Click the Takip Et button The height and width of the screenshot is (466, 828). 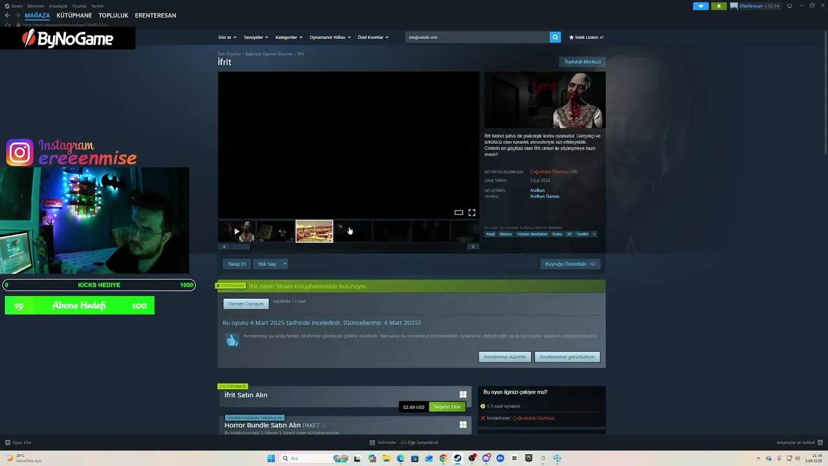click(x=237, y=264)
